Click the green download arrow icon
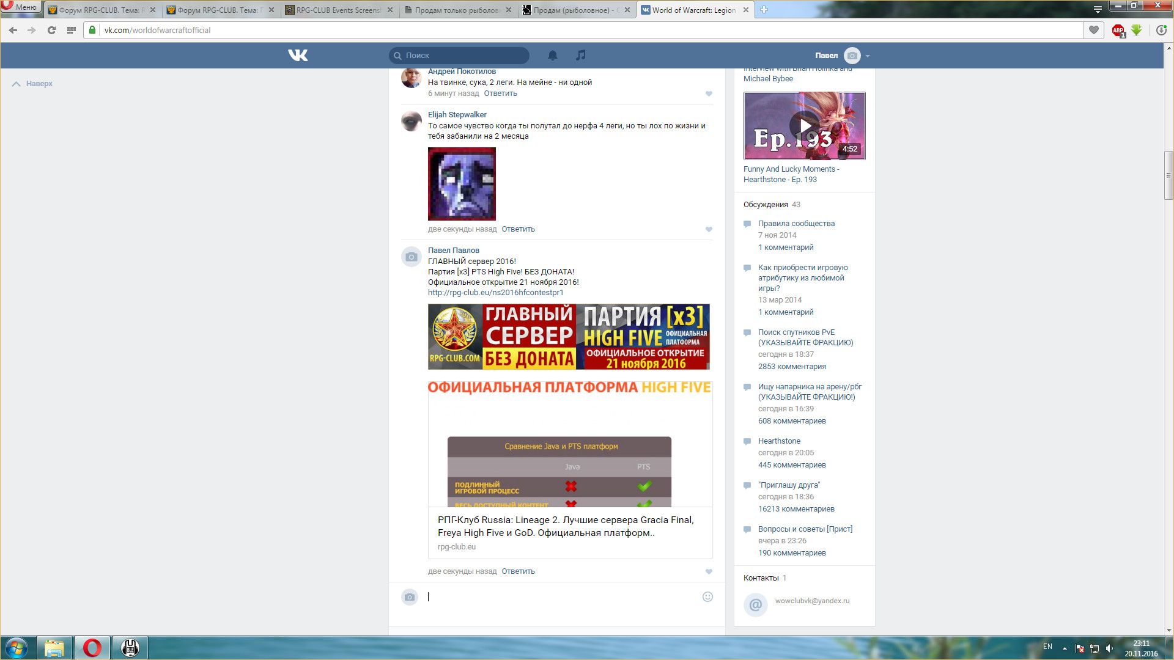The height and width of the screenshot is (660, 1174). [x=1137, y=30]
